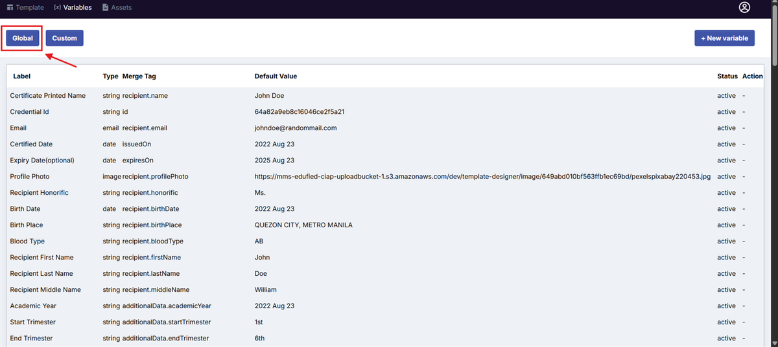Click the Type column header
Screen dimensions: 778x347
tap(110, 76)
